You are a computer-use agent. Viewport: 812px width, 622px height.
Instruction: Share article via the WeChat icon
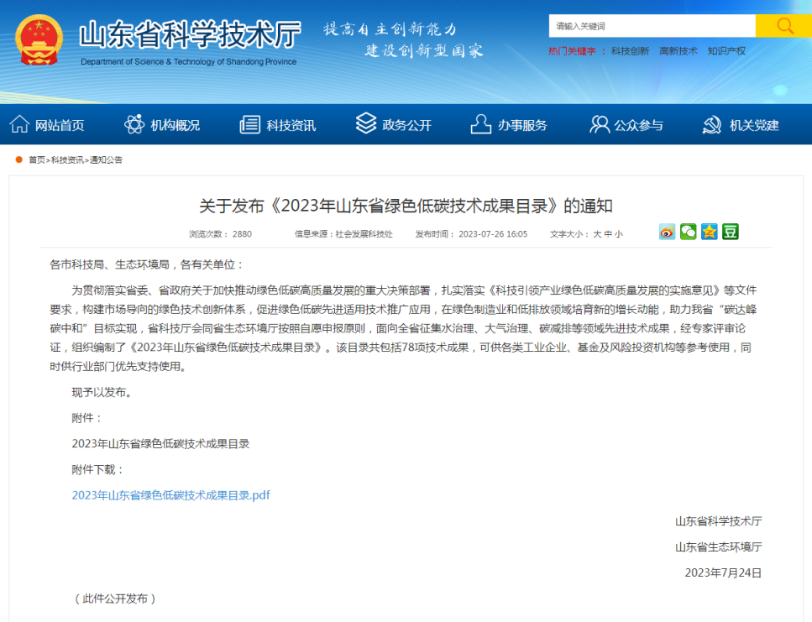tap(688, 232)
